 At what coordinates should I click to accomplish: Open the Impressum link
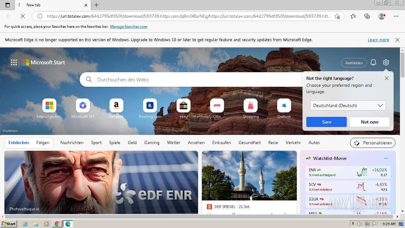10,131
